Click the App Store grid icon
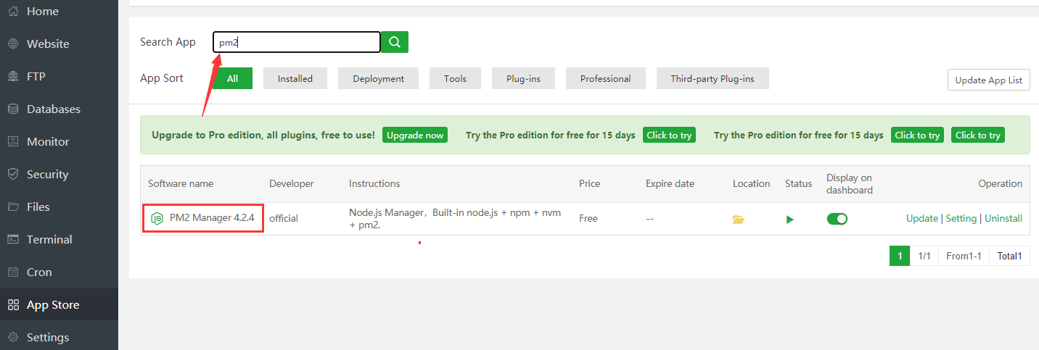The width and height of the screenshot is (1039, 350). click(13, 305)
